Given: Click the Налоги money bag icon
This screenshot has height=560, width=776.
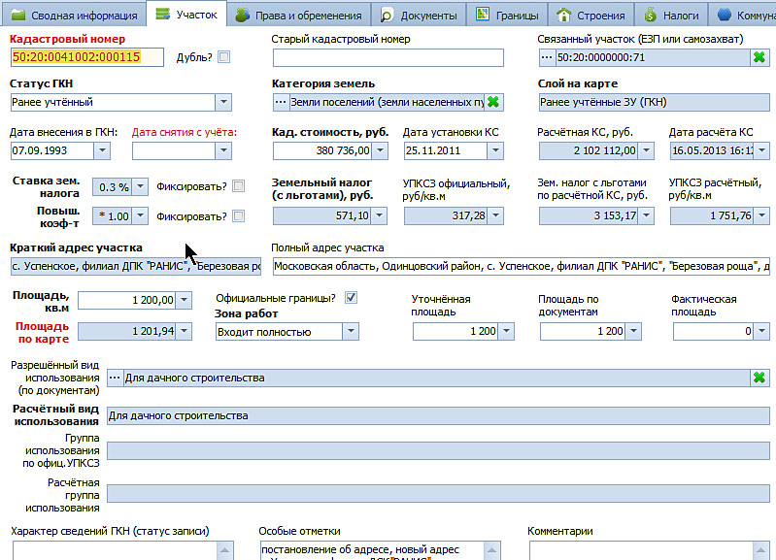Looking at the screenshot, I should pos(651,15).
